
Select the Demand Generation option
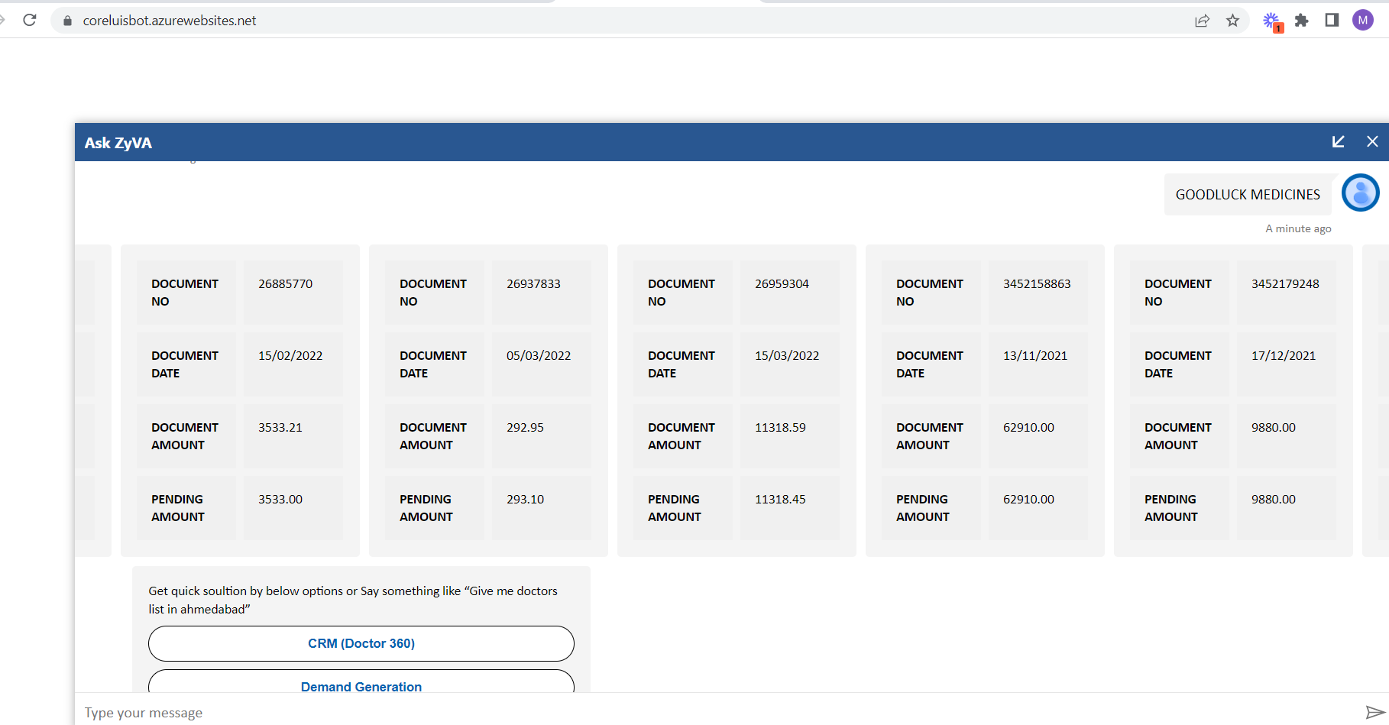[361, 682]
